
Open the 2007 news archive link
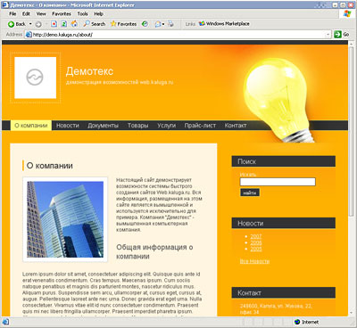pyautogui.click(x=256, y=236)
